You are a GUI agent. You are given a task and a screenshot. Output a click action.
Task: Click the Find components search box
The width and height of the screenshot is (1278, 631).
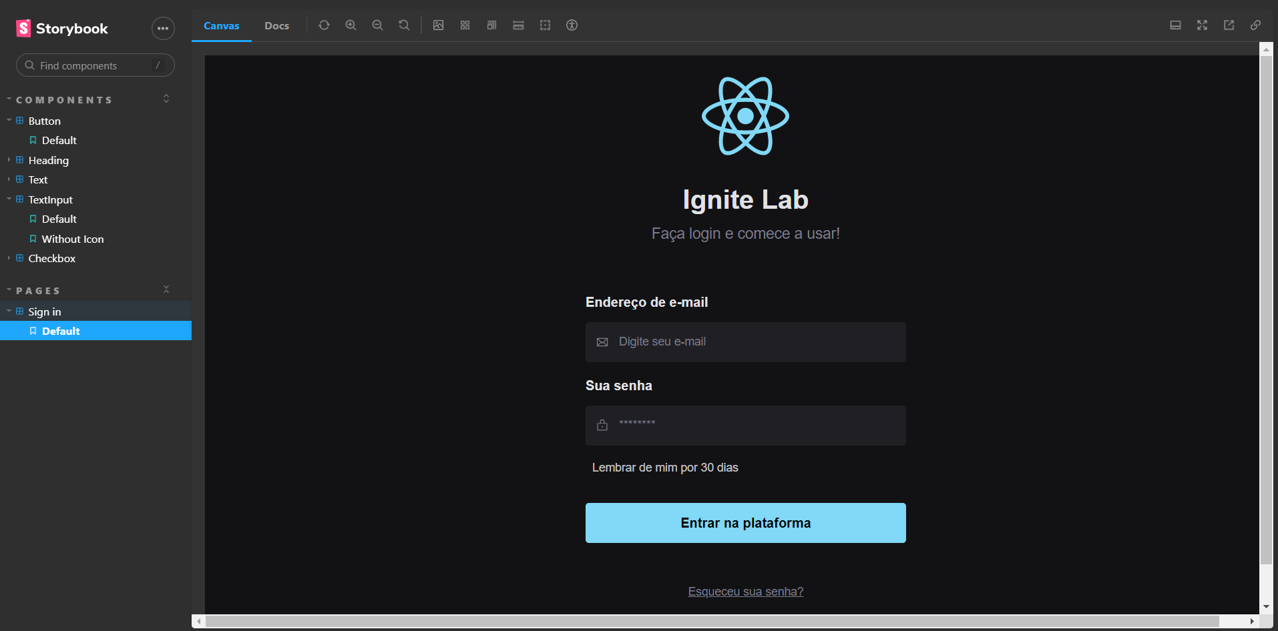point(95,65)
